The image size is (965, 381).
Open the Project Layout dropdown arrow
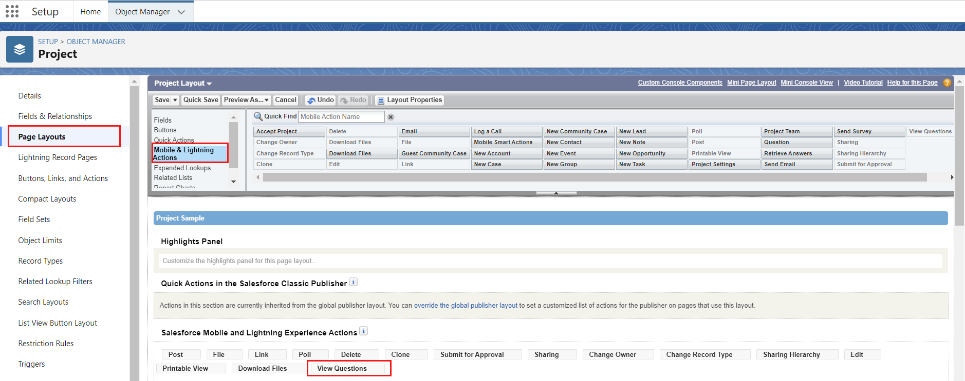tap(209, 84)
